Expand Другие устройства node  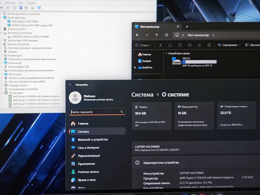(x=1, y=44)
